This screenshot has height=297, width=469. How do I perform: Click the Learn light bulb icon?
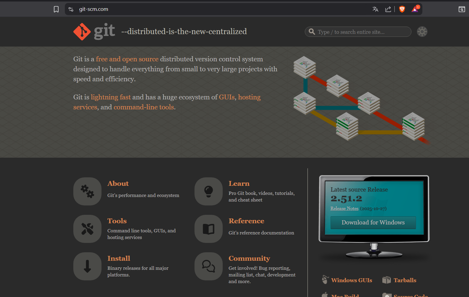point(208,191)
